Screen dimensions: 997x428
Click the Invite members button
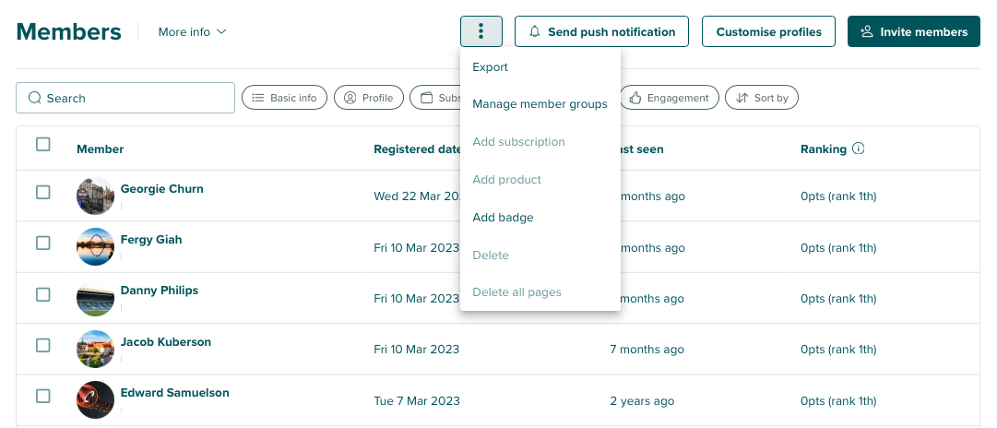913,31
